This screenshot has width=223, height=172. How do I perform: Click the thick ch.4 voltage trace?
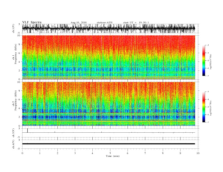[x=108, y=144]
